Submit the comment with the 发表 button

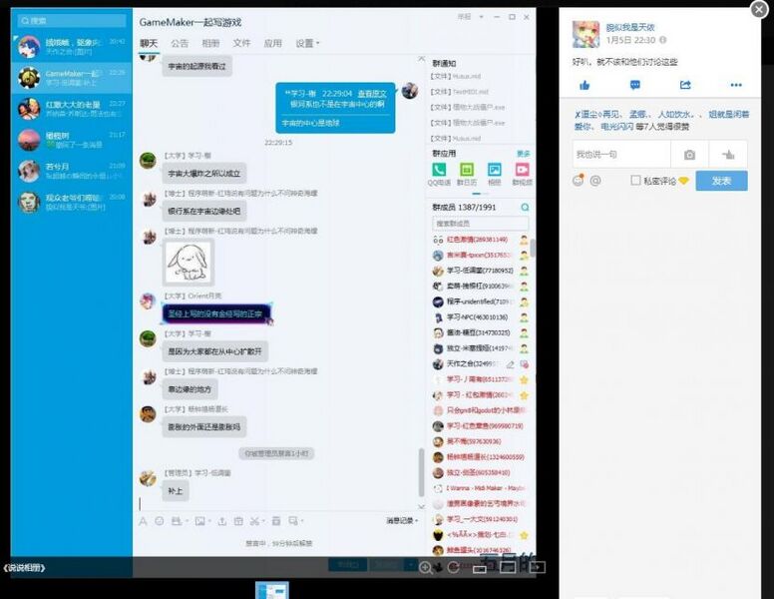tap(721, 181)
